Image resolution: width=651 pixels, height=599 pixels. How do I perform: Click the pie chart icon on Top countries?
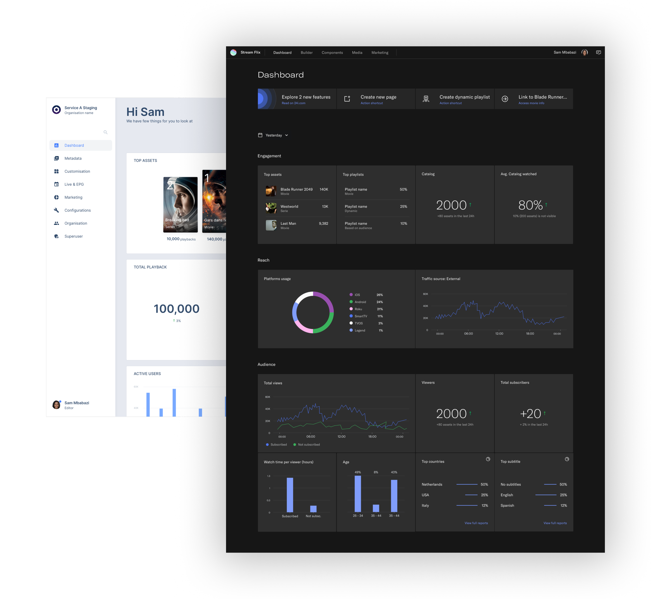[488, 459]
